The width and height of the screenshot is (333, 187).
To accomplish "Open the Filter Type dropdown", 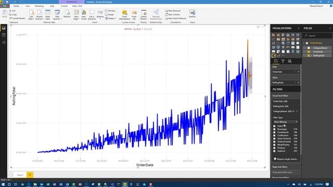I will (286, 122).
